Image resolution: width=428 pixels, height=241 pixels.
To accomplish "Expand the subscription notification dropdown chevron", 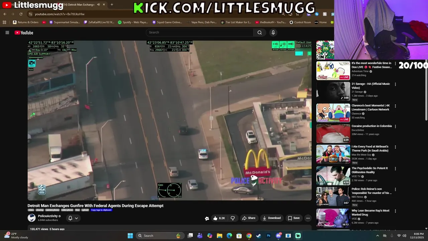I will 77,218.
